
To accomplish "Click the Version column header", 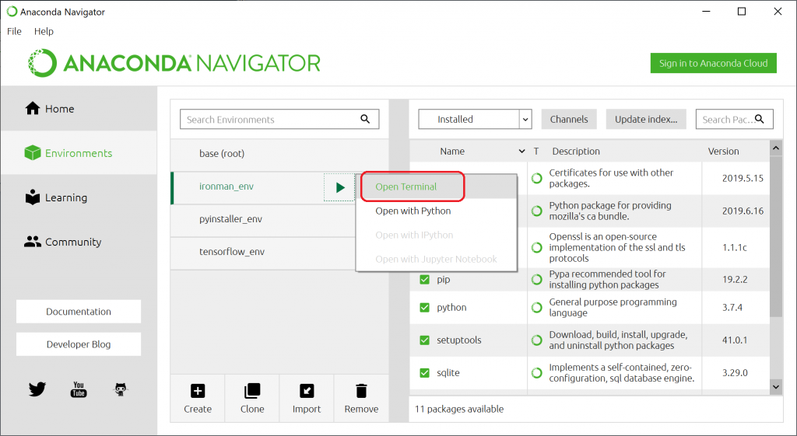I will [723, 152].
